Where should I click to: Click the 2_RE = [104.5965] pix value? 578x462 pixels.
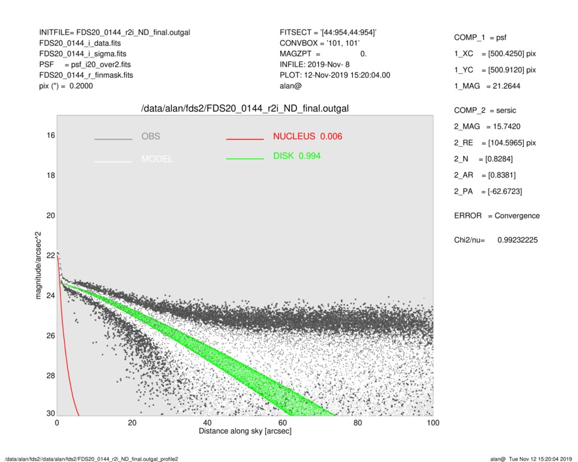coord(495,143)
